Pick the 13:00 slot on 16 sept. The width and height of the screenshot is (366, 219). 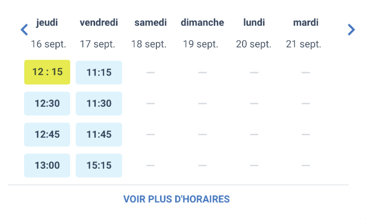tap(47, 166)
